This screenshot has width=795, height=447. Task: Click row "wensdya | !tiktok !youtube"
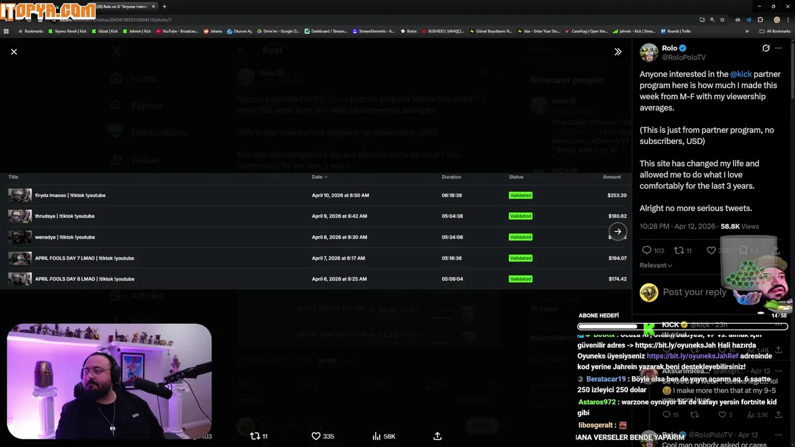(x=316, y=237)
